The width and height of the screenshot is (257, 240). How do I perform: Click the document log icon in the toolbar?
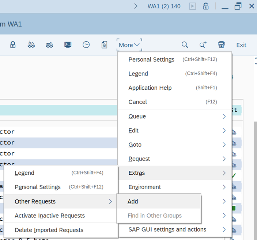tap(105, 44)
